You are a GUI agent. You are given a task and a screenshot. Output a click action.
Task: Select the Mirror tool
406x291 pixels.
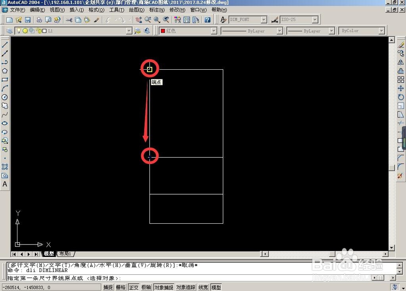401,62
